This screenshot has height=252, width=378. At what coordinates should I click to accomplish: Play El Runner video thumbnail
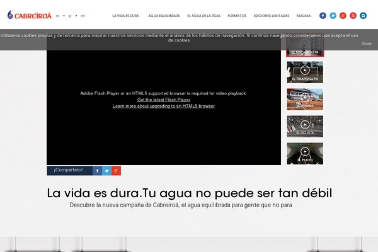click(305, 99)
